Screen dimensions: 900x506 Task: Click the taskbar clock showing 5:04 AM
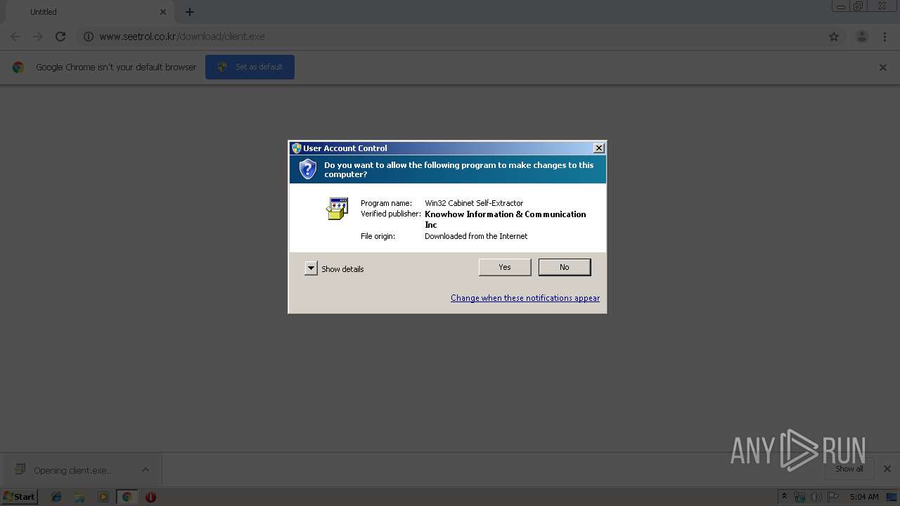coord(864,497)
